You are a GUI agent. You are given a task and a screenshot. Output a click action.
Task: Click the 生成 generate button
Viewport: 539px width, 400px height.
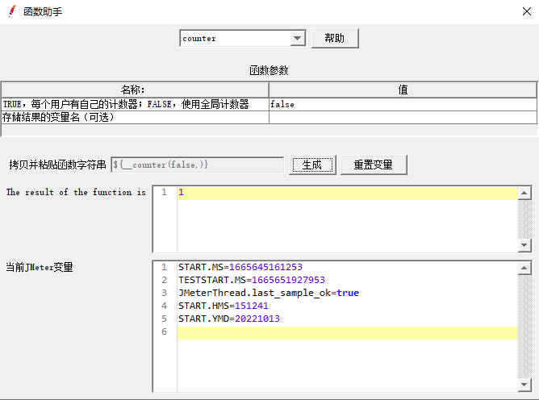(x=312, y=165)
